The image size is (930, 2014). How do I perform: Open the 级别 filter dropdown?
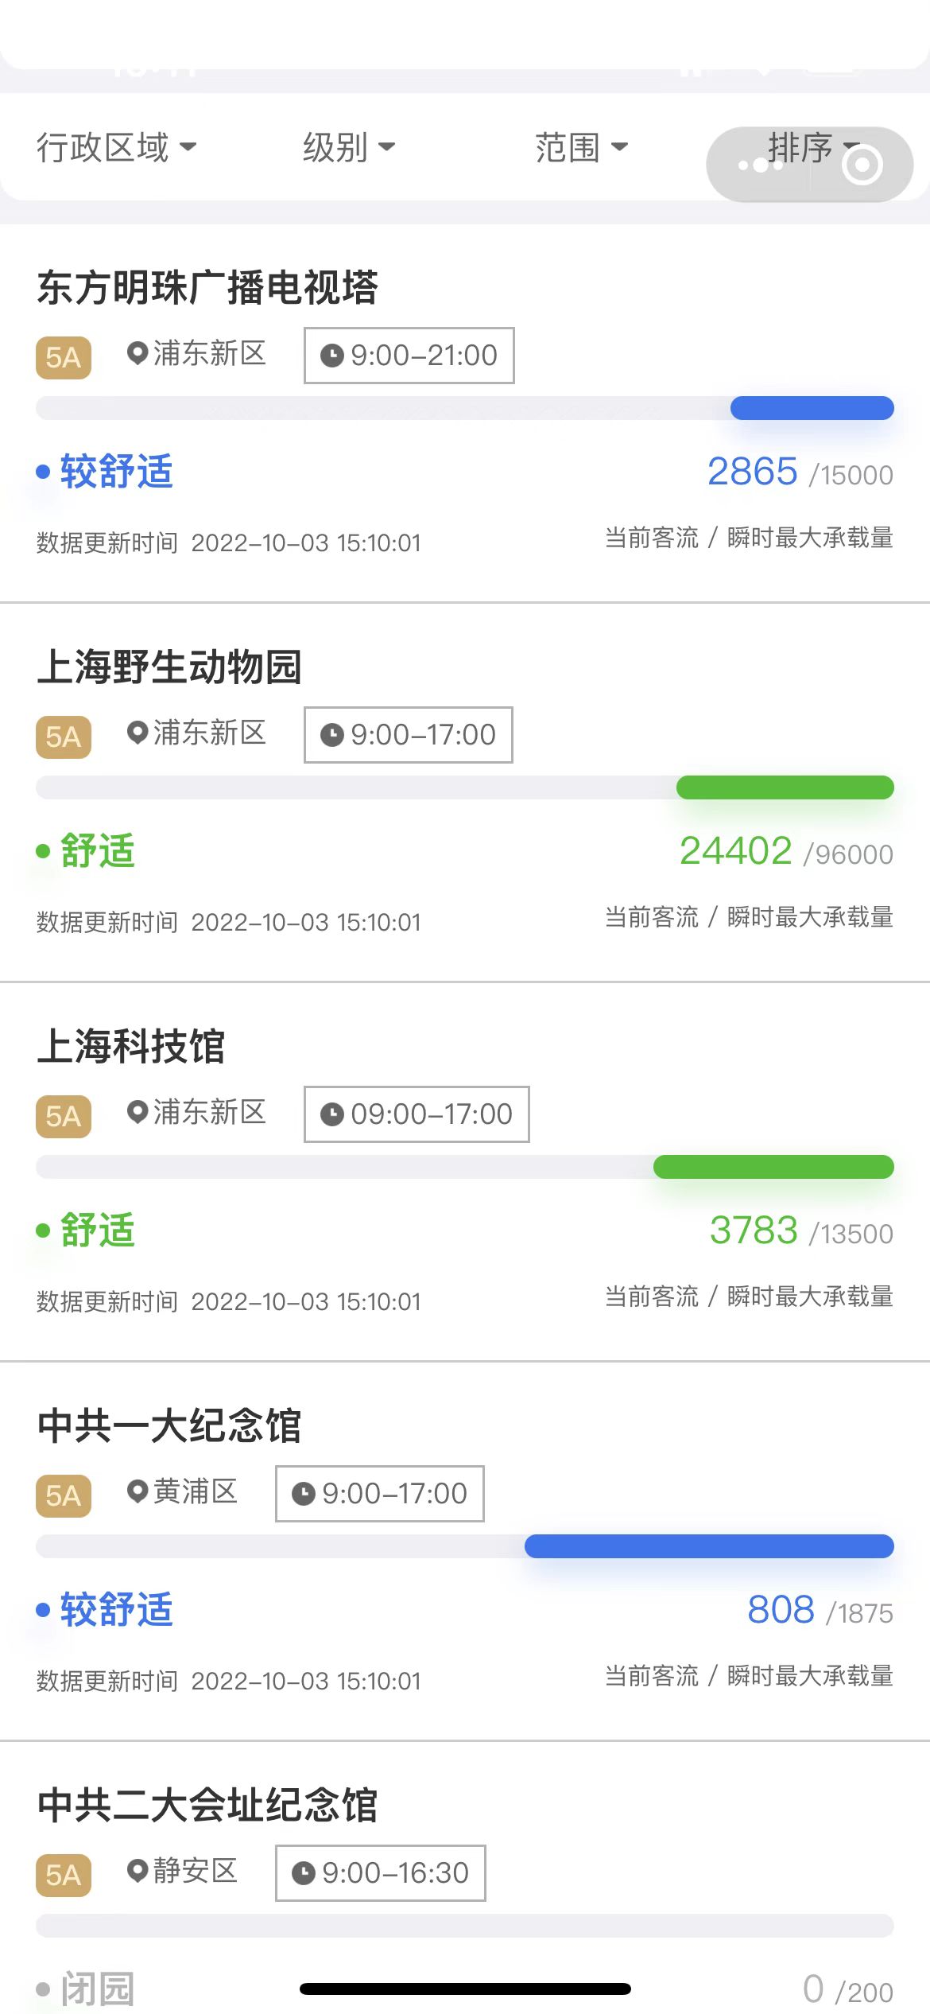tap(348, 147)
